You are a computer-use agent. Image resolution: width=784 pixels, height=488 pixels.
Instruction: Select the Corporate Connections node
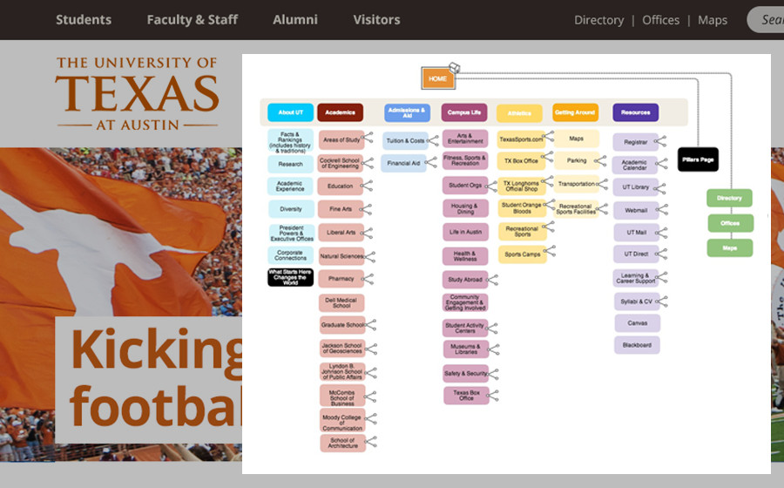(290, 255)
